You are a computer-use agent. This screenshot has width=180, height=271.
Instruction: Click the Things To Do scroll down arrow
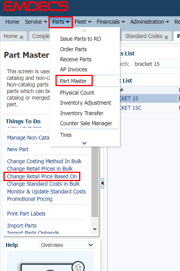pos(95,229)
